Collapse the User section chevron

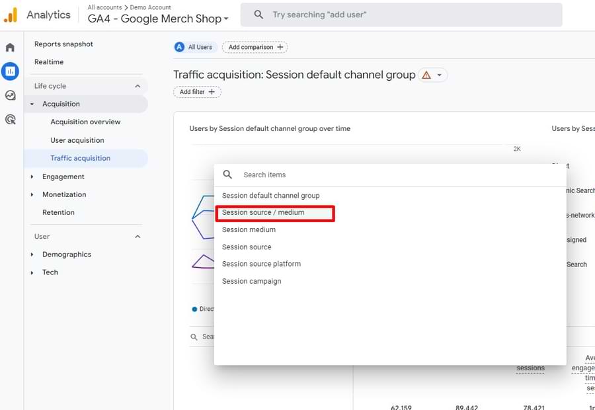tap(138, 237)
